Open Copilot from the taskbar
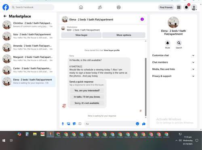 (19, 134)
